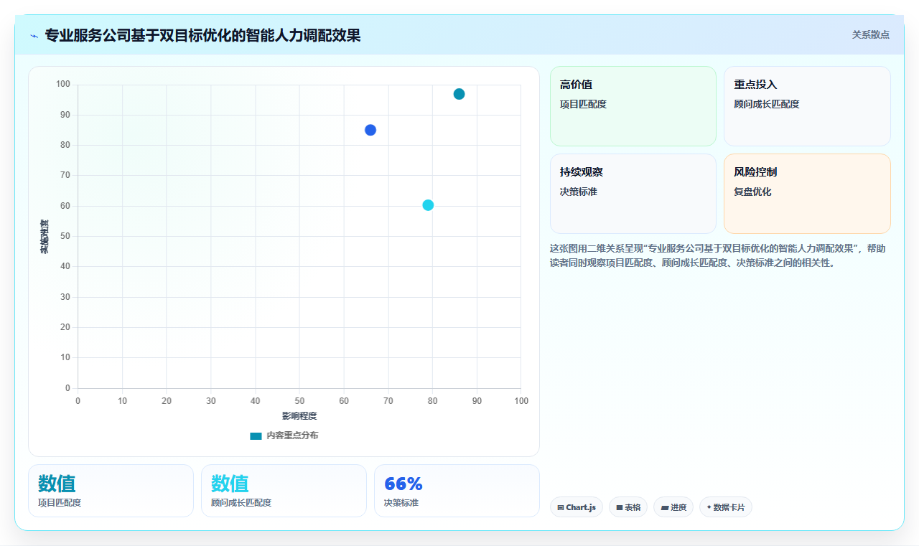The width and height of the screenshot is (919, 546).
Task: Select the dark blue scatter point near 66
Action: tap(370, 130)
